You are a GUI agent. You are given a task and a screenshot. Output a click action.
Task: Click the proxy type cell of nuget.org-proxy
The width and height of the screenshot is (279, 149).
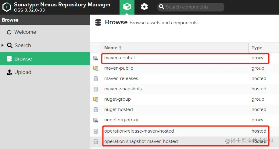(x=257, y=120)
